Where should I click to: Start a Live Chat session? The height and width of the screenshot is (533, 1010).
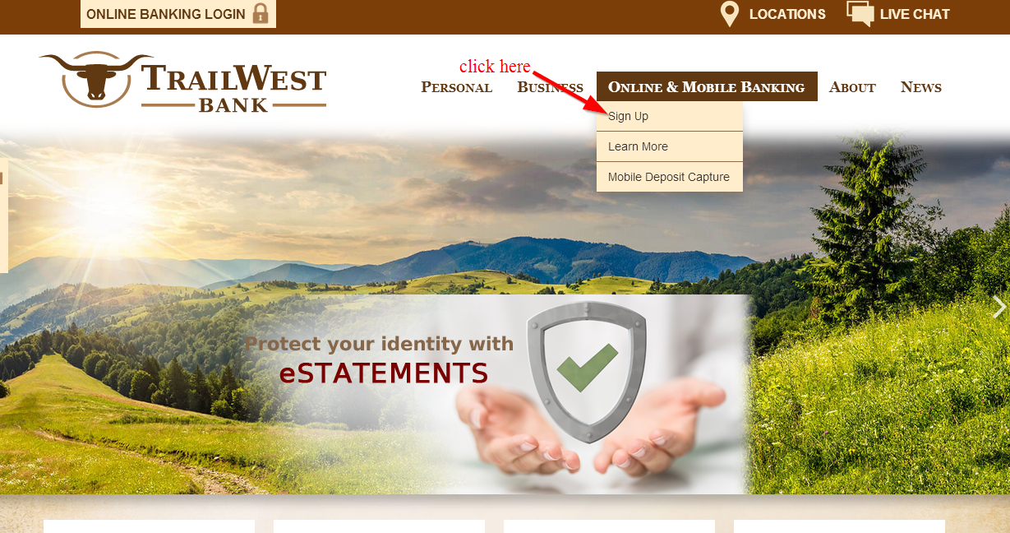915,14
